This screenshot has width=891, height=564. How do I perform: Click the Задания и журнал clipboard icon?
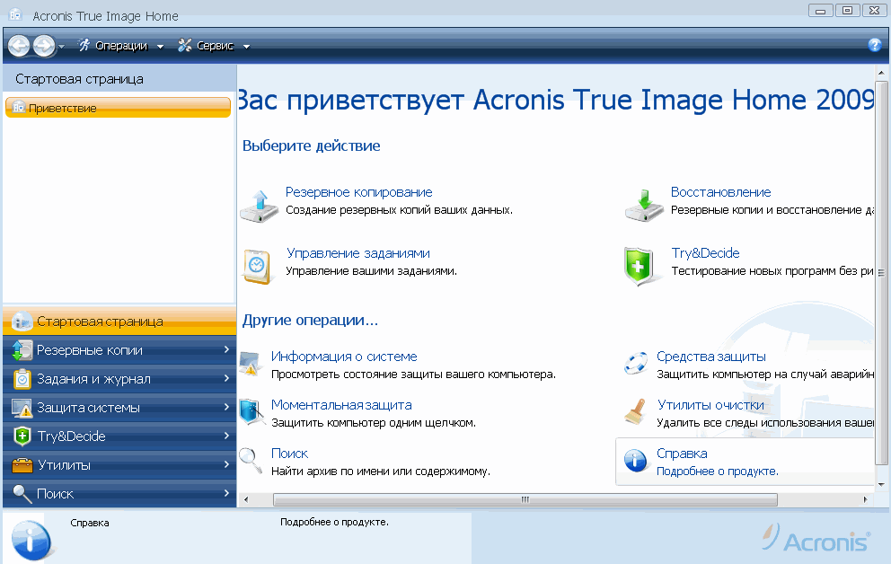(22, 379)
